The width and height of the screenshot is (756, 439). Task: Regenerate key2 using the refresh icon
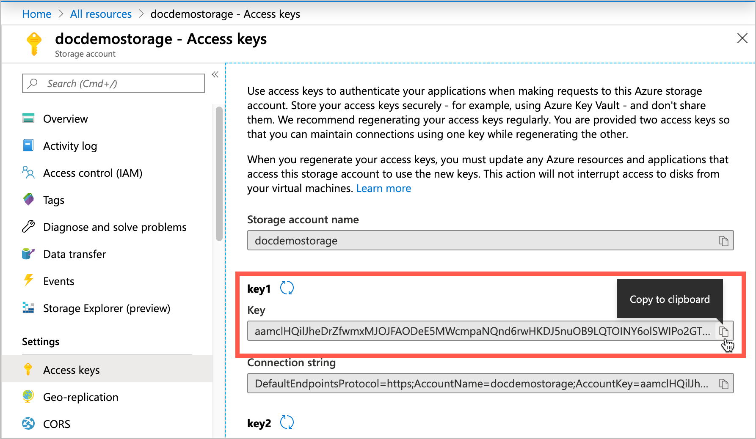pyautogui.click(x=287, y=422)
